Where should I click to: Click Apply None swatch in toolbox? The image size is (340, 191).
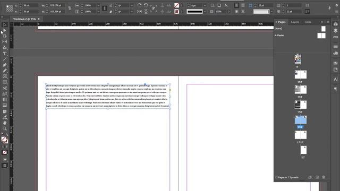tap(5, 152)
